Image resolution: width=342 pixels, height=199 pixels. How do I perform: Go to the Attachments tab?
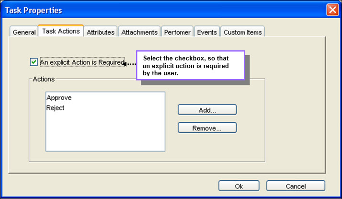139,32
